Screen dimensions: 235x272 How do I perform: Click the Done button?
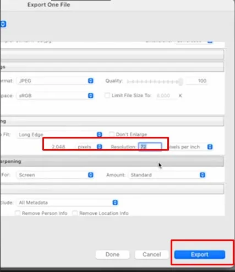[112, 254]
